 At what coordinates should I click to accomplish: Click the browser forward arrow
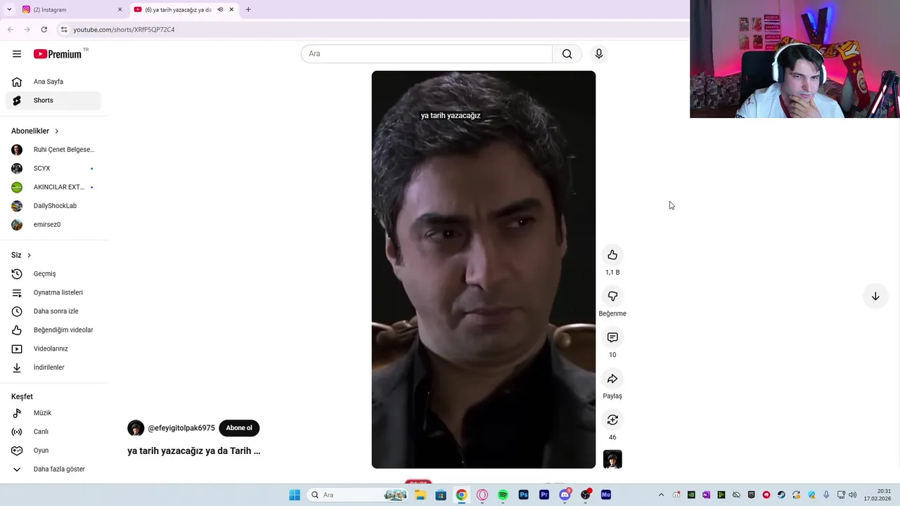(27, 30)
